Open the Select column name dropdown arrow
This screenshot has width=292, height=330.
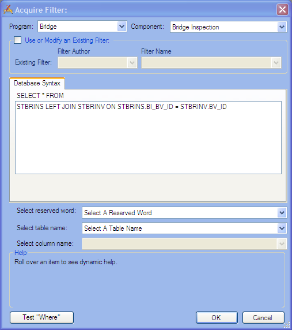pyautogui.click(x=282, y=243)
